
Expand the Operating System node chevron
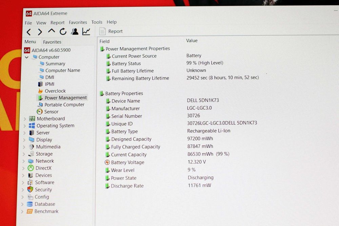24,126
